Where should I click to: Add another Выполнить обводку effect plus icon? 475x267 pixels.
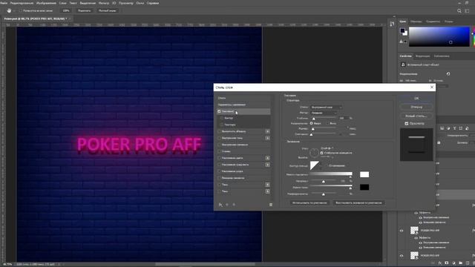pos(267,131)
